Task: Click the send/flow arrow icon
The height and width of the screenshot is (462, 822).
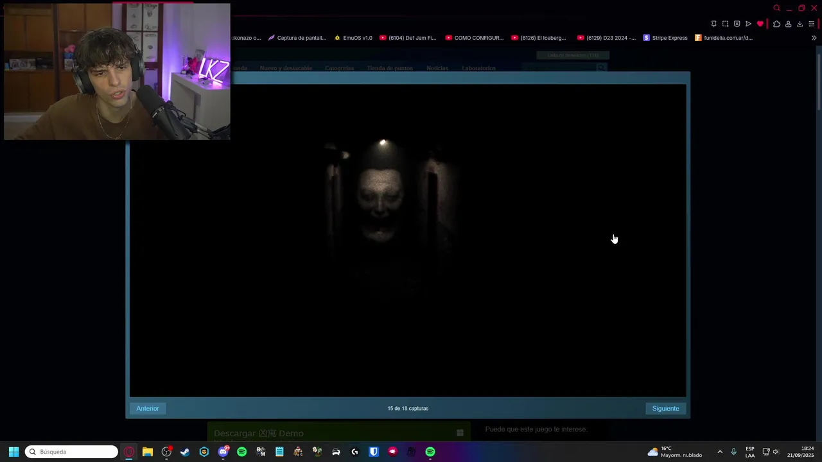Action: pos(748,24)
